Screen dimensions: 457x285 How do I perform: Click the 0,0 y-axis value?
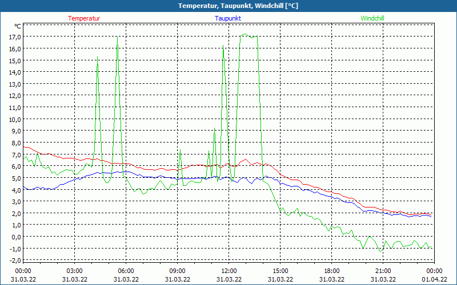(17, 237)
